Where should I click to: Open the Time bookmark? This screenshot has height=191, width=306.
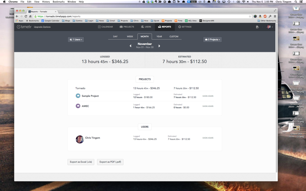[179, 21]
